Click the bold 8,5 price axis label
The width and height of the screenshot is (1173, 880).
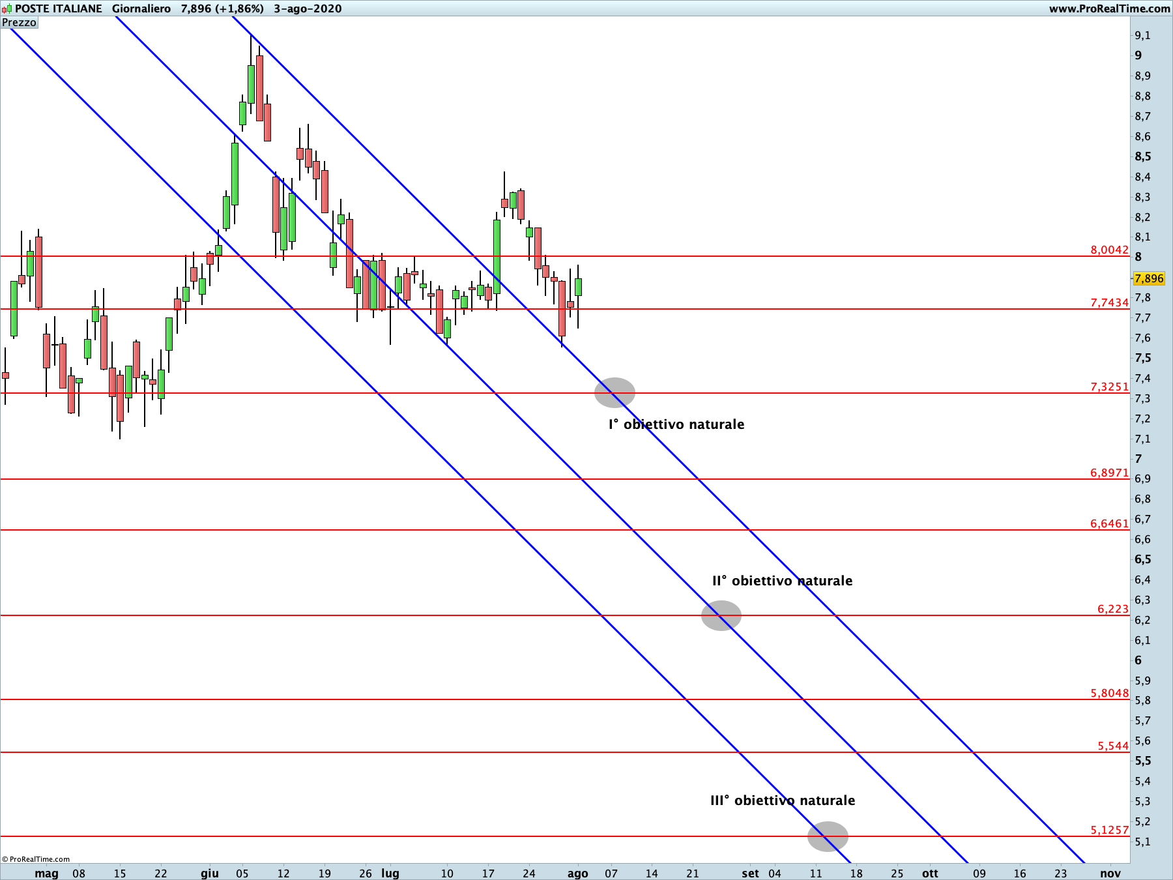tap(1143, 156)
